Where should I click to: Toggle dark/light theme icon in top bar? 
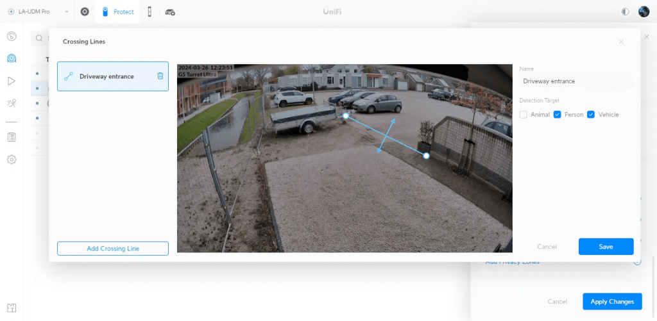pos(626,12)
